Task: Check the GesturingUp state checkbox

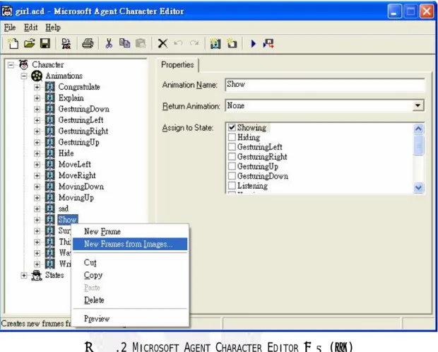Action: point(232,166)
